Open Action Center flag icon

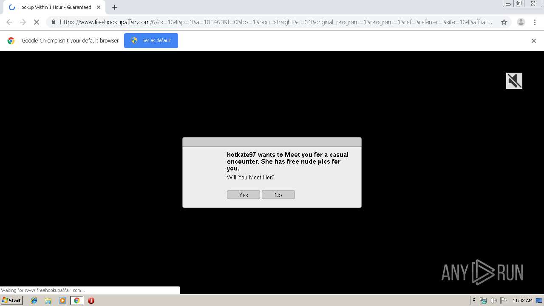[x=503, y=300]
